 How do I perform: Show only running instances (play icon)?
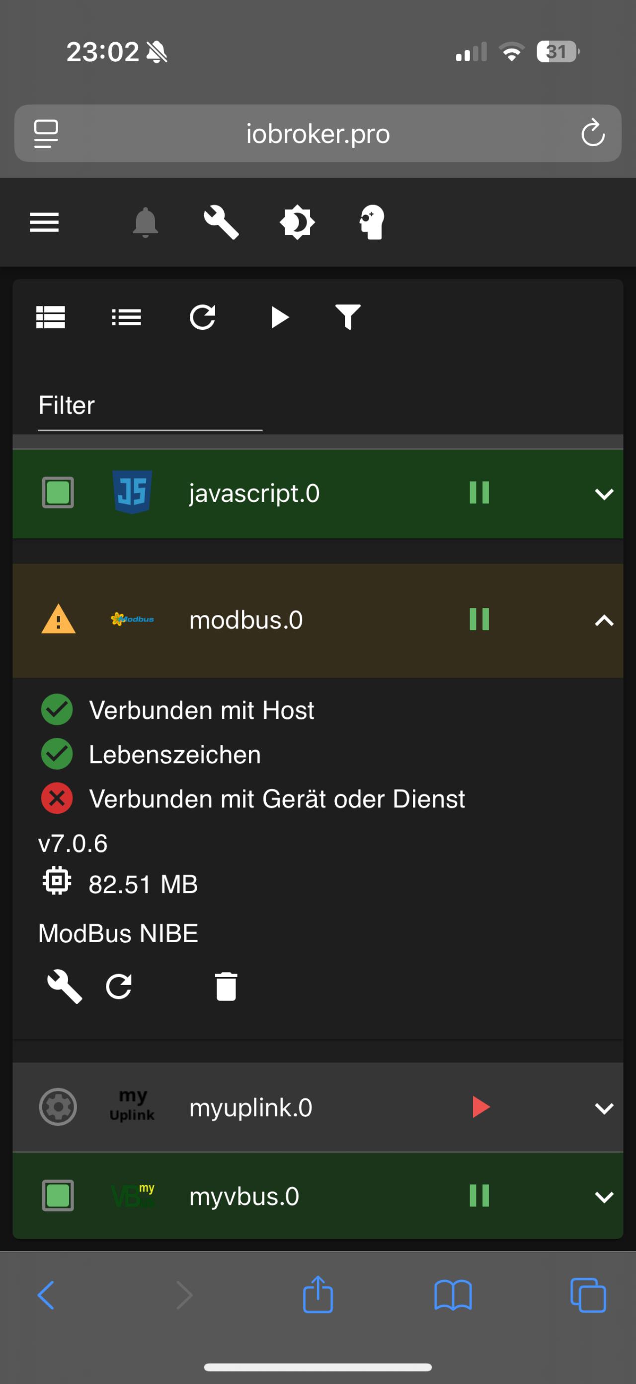279,317
